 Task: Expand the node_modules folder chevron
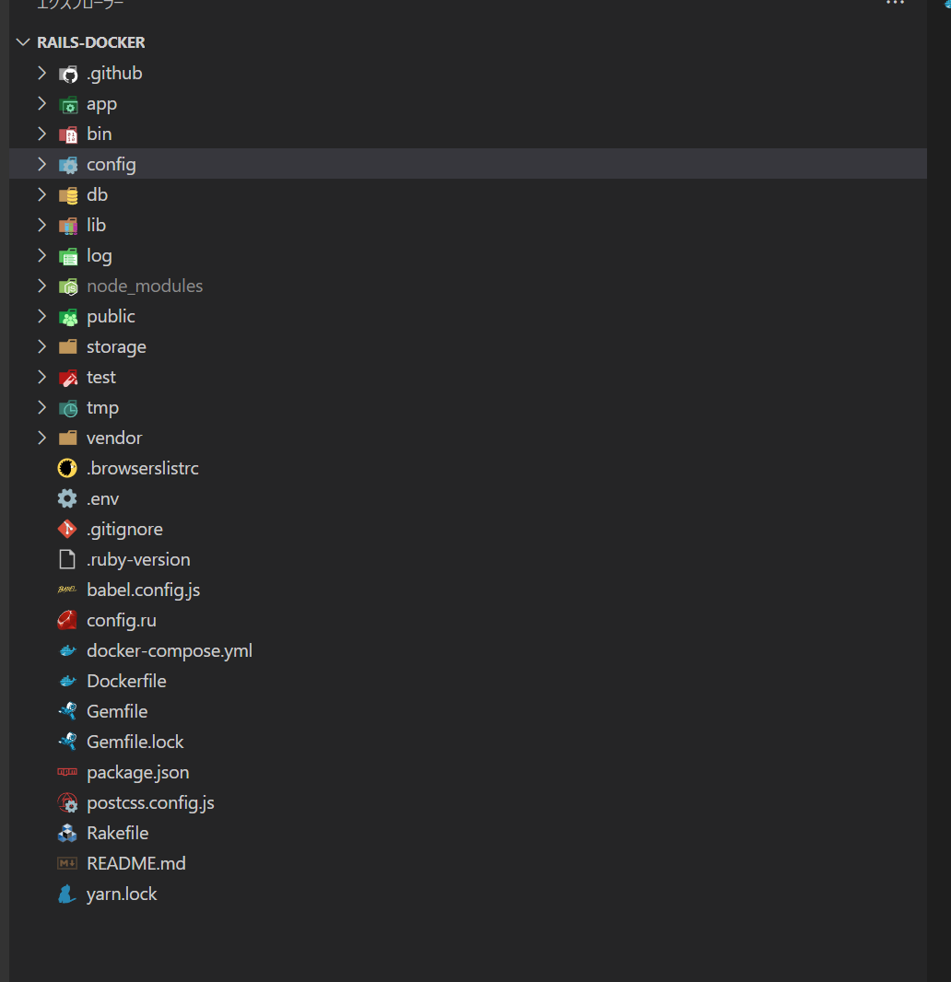click(x=41, y=286)
